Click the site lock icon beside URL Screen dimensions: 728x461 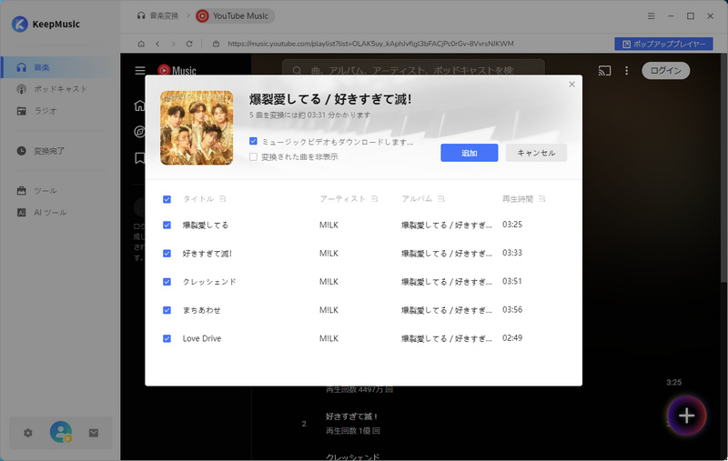point(216,44)
